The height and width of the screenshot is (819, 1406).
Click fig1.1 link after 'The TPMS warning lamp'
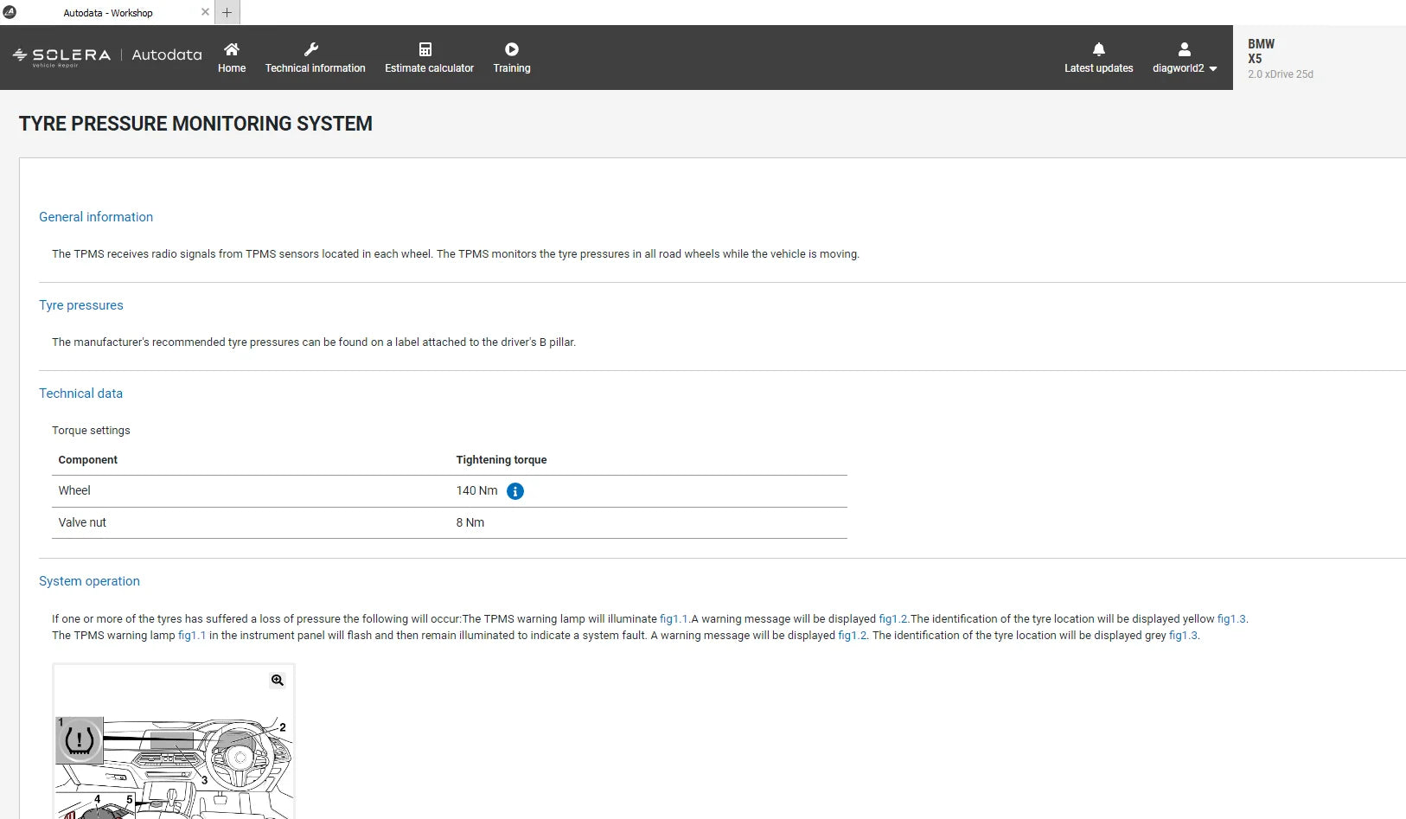click(x=192, y=636)
